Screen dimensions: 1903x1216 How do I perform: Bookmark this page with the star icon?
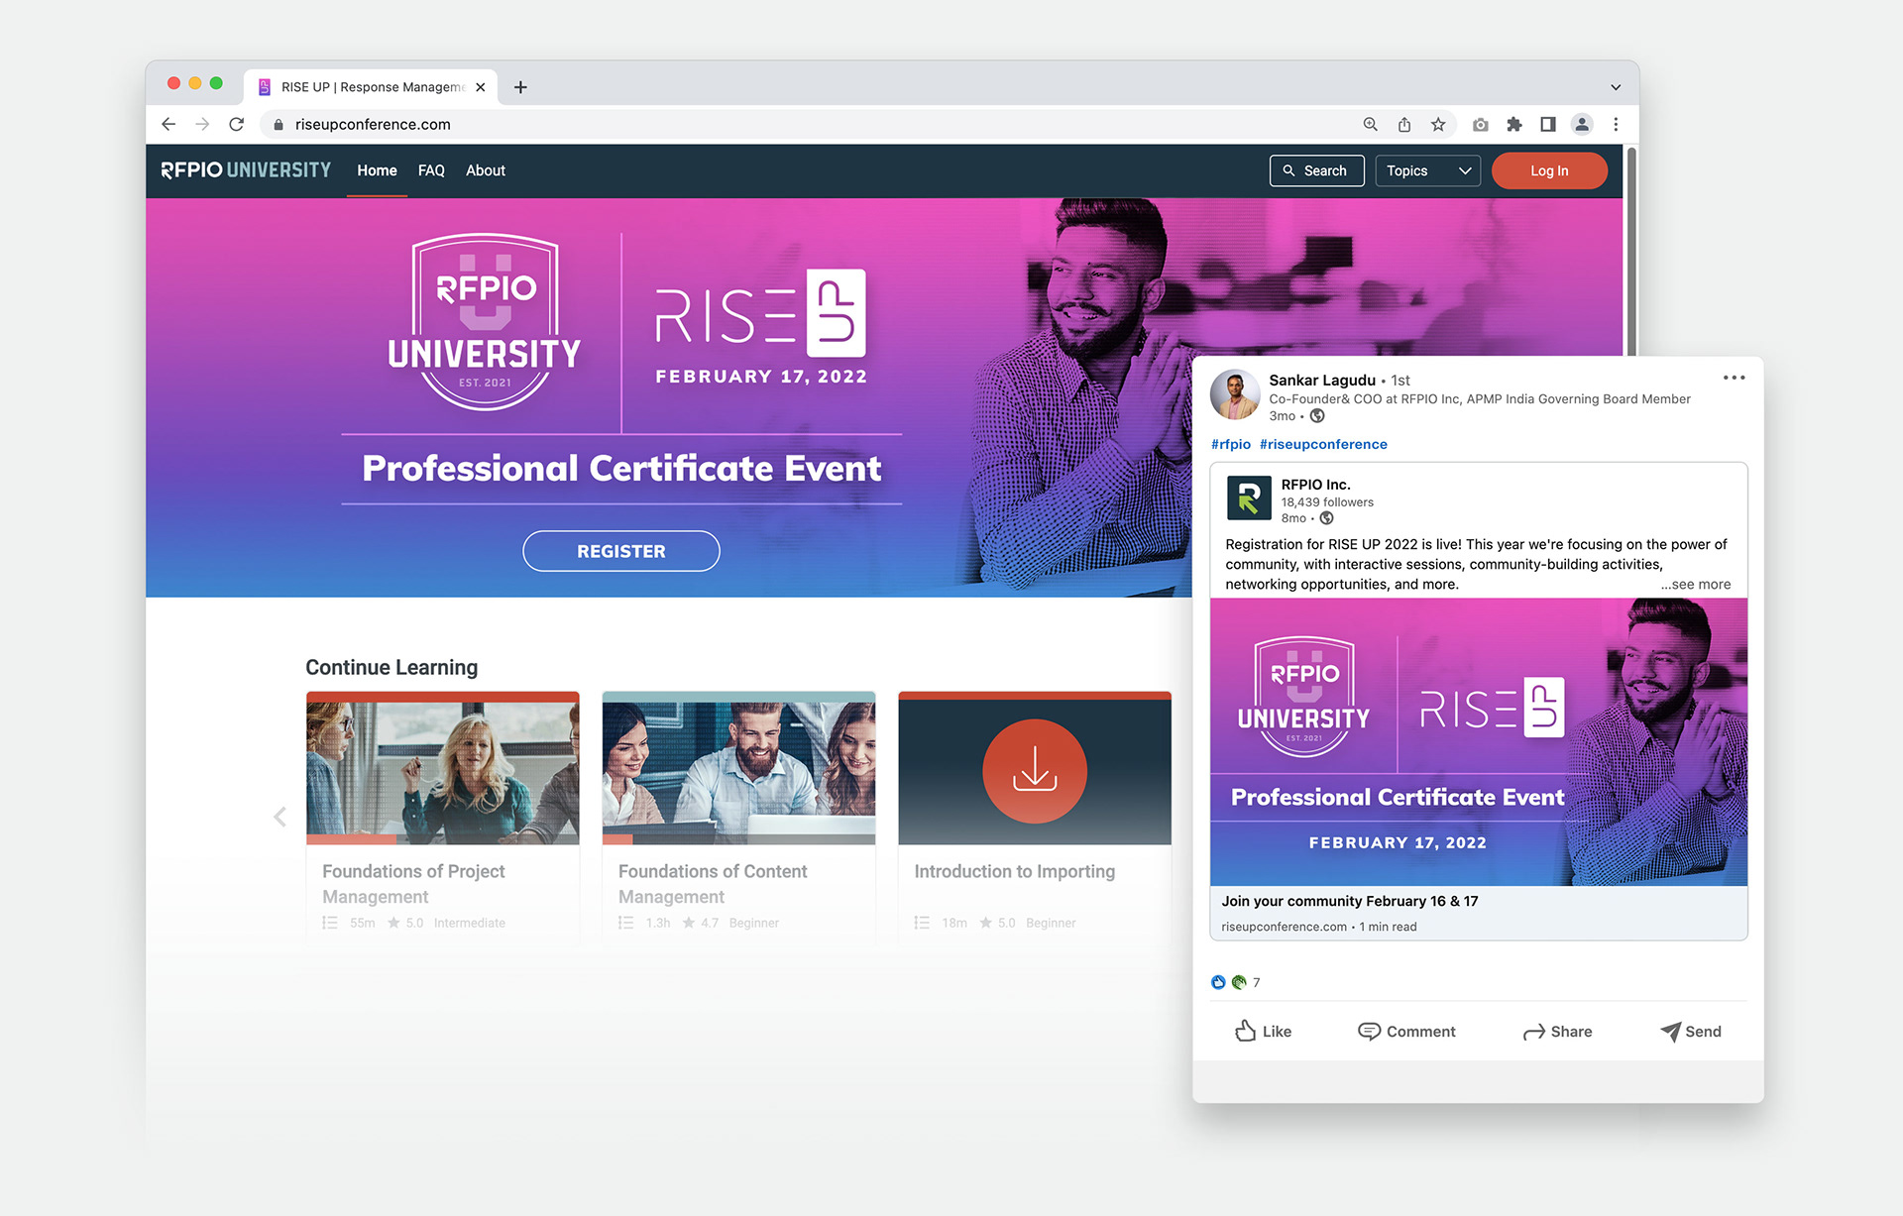pyautogui.click(x=1438, y=124)
